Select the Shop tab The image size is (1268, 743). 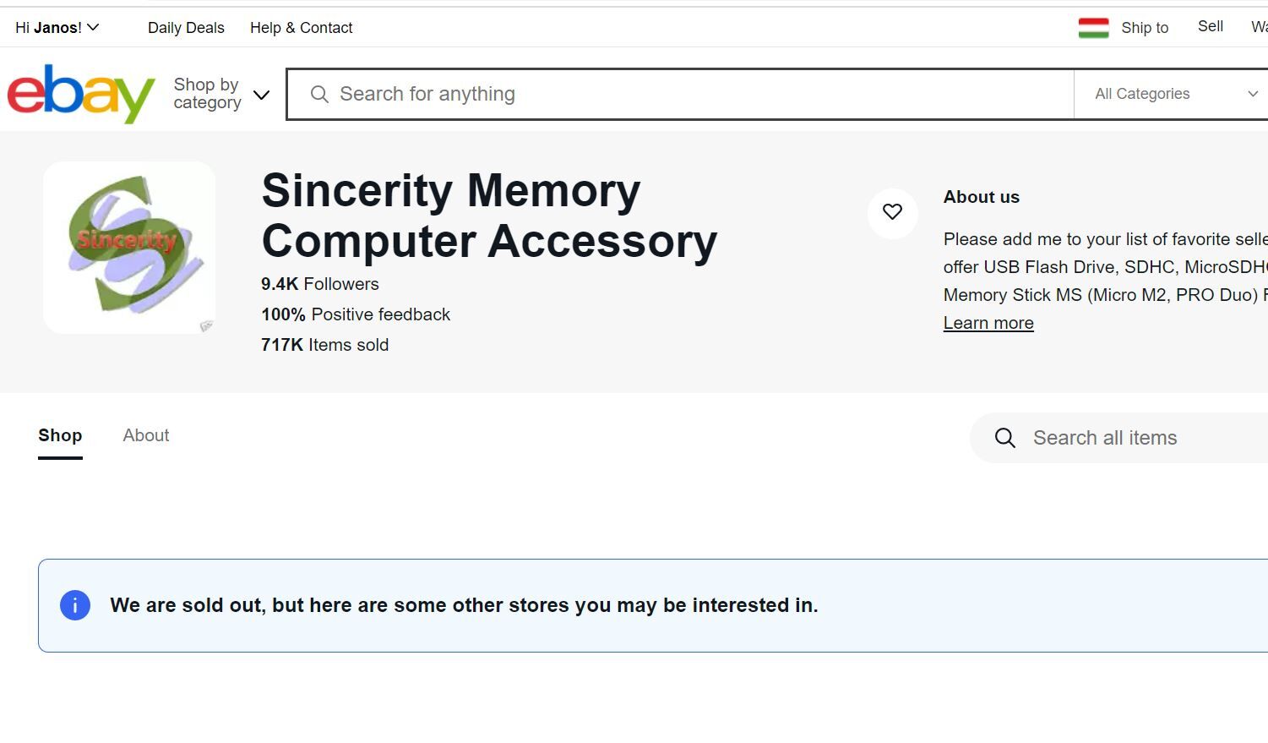pyautogui.click(x=60, y=435)
